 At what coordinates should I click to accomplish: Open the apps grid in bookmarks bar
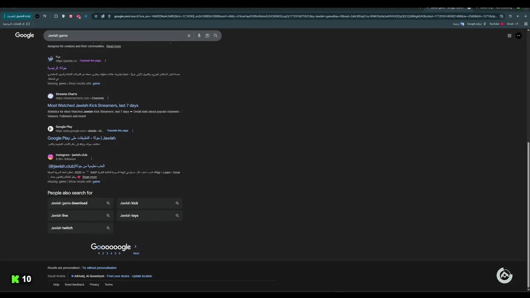pyautogui.click(x=525, y=24)
